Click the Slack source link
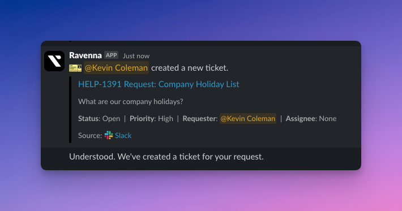This screenshot has height=211, width=402. click(123, 135)
